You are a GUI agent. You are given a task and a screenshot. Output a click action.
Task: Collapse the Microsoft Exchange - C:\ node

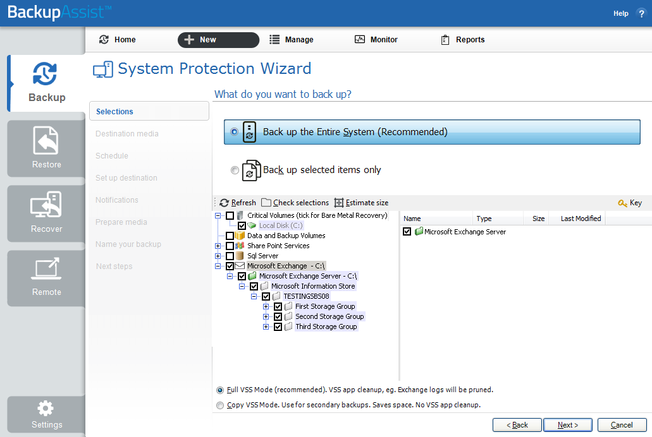tap(218, 266)
